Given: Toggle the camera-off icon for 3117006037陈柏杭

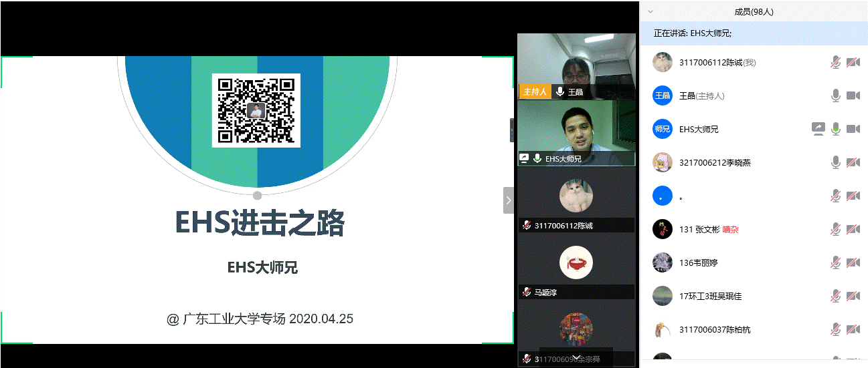Looking at the screenshot, I should click(853, 329).
